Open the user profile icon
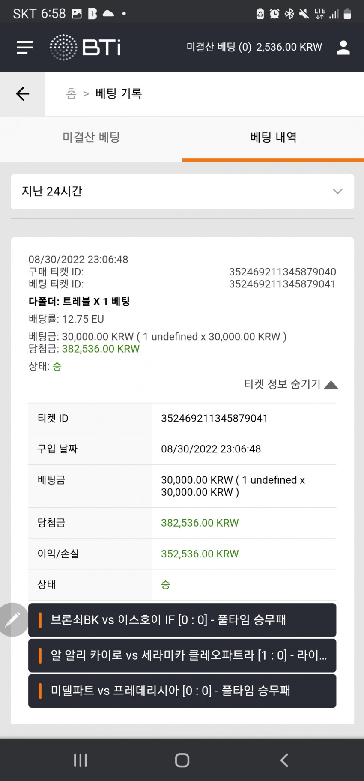The image size is (364, 781). coord(343,47)
